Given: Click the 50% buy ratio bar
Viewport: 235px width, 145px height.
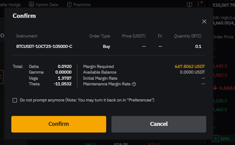Looking at the screenshot, I should tap(225, 139).
